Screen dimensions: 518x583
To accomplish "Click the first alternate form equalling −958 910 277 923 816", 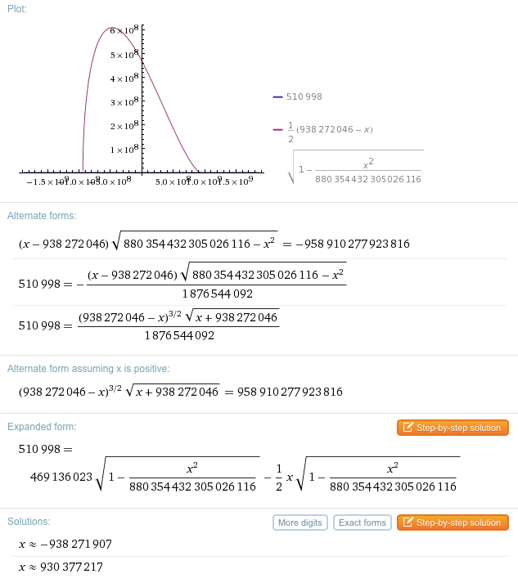I will [x=214, y=244].
